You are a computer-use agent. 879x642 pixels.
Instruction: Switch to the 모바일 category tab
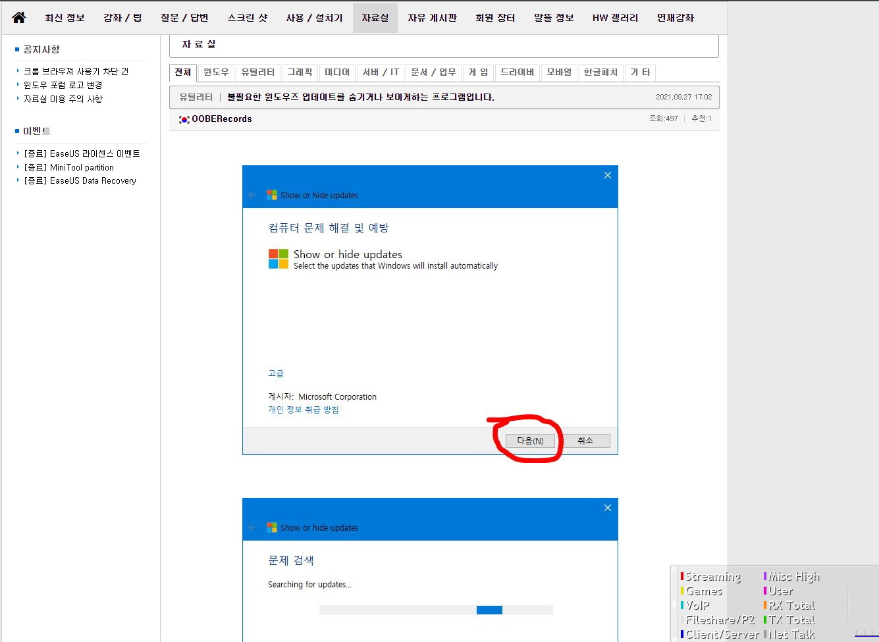tap(559, 72)
